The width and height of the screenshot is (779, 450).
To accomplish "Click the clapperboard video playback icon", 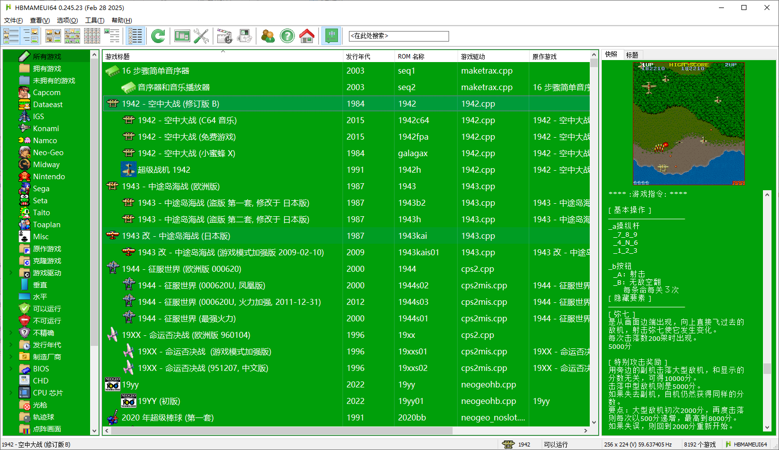I will (225, 36).
